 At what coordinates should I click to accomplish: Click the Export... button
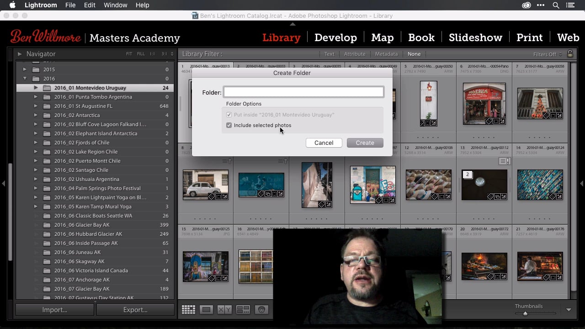coord(135,310)
